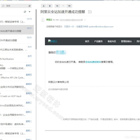Click the 阿里云计算有限公司 signature text
Image resolution: width=140 pixels, height=140 pixels.
click(59, 82)
